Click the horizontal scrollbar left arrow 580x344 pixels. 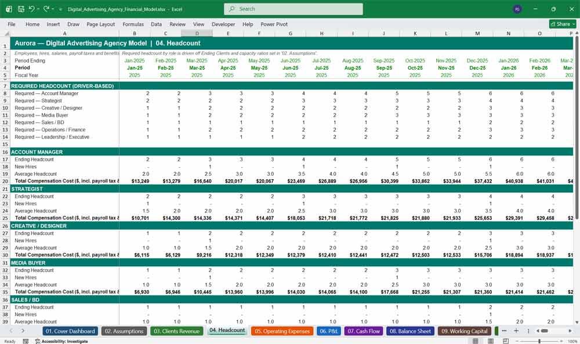(538, 331)
